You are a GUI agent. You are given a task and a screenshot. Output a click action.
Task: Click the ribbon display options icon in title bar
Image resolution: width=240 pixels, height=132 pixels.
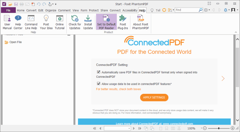pyautogui.click(x=209, y=3)
